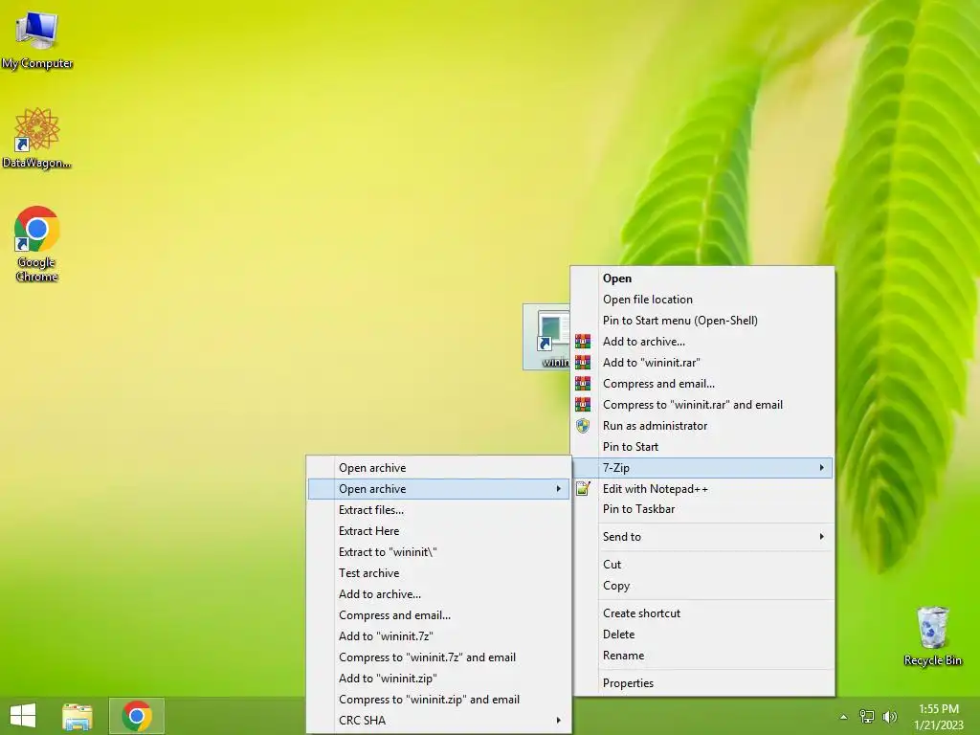980x735 pixels.
Task: Select first Open archive in 7-Zip submenu
Action: [x=438, y=467]
